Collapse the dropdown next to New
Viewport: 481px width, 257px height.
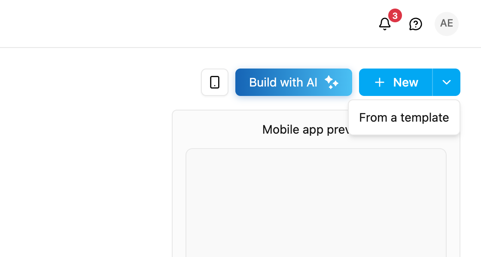pos(447,82)
